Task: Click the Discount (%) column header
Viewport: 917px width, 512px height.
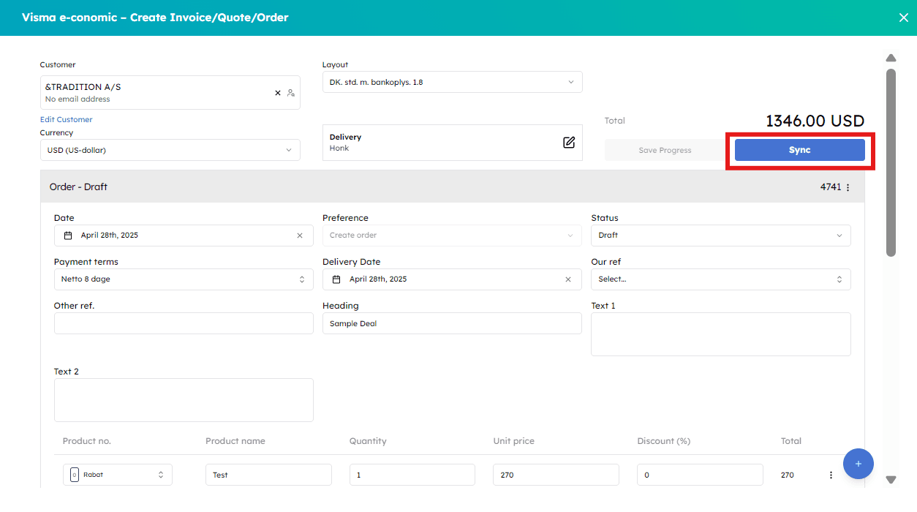Action: [x=664, y=441]
